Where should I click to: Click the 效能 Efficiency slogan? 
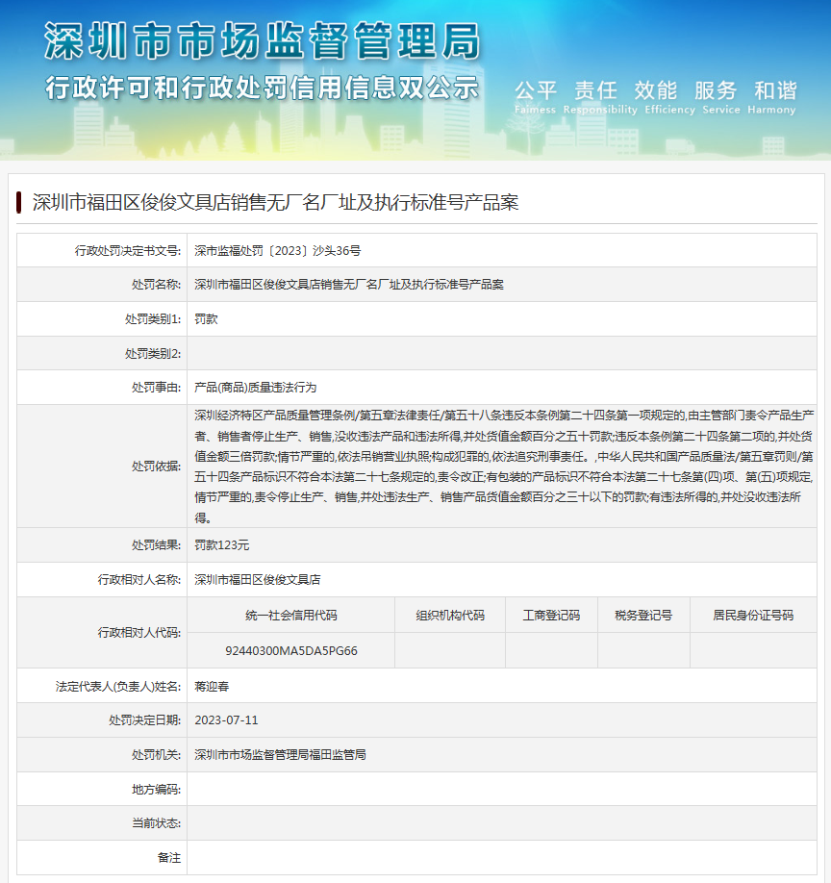pos(669,97)
